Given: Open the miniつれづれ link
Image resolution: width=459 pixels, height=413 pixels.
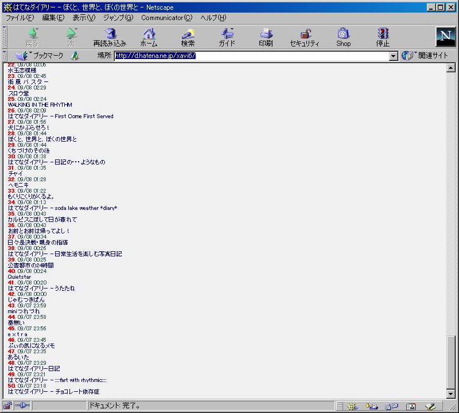Looking at the screenshot, I should pos(24,311).
